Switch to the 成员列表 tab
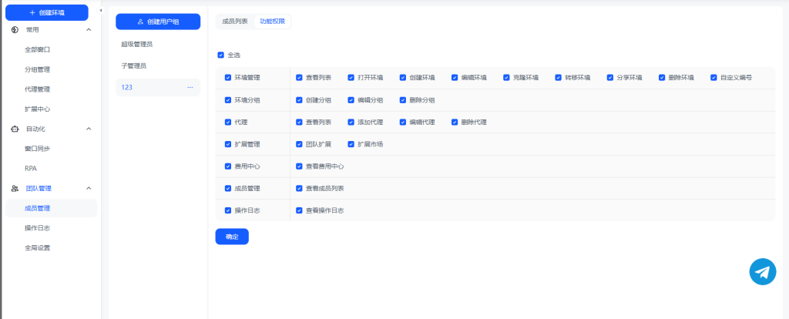Image resolution: width=789 pixels, height=319 pixels. [234, 22]
